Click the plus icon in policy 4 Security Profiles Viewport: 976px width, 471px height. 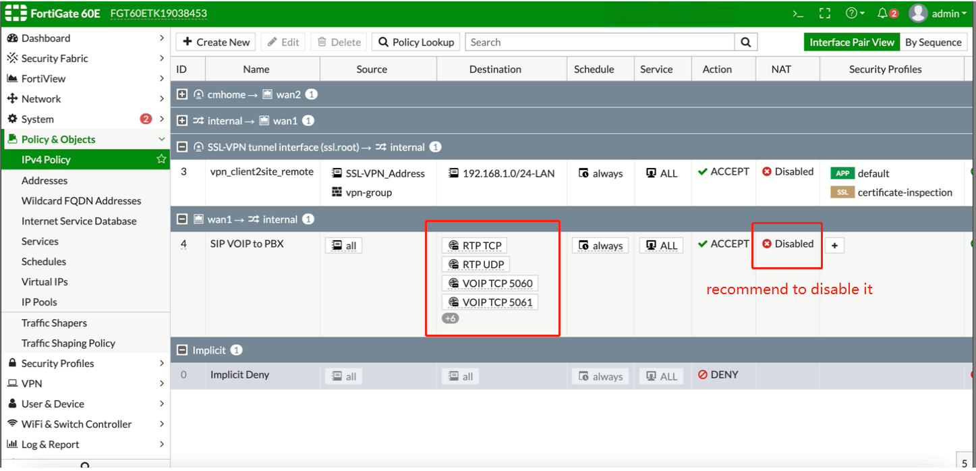click(834, 246)
